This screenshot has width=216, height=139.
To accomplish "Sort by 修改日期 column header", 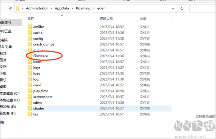I will [107, 18].
